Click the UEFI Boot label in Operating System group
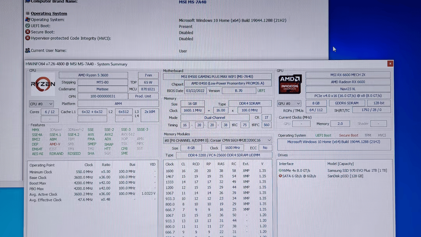 323,135
